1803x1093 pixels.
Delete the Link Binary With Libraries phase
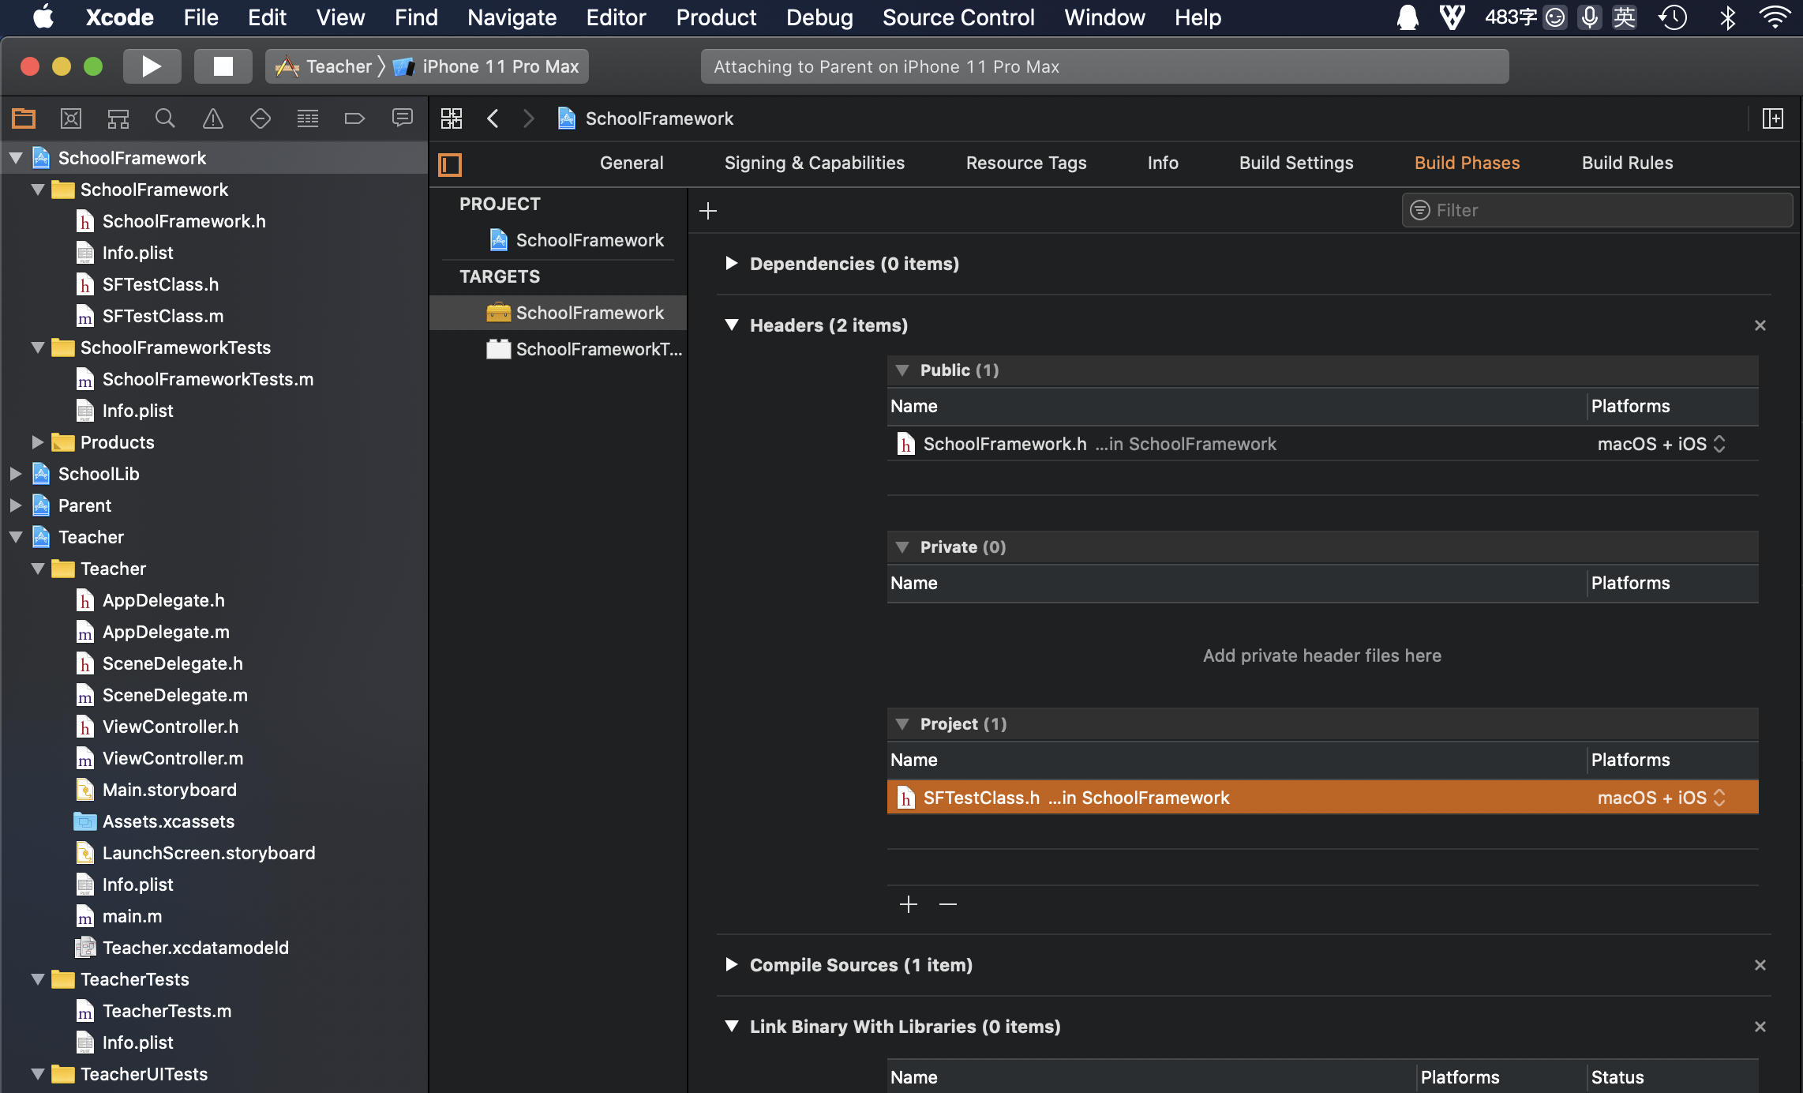click(x=1760, y=1027)
